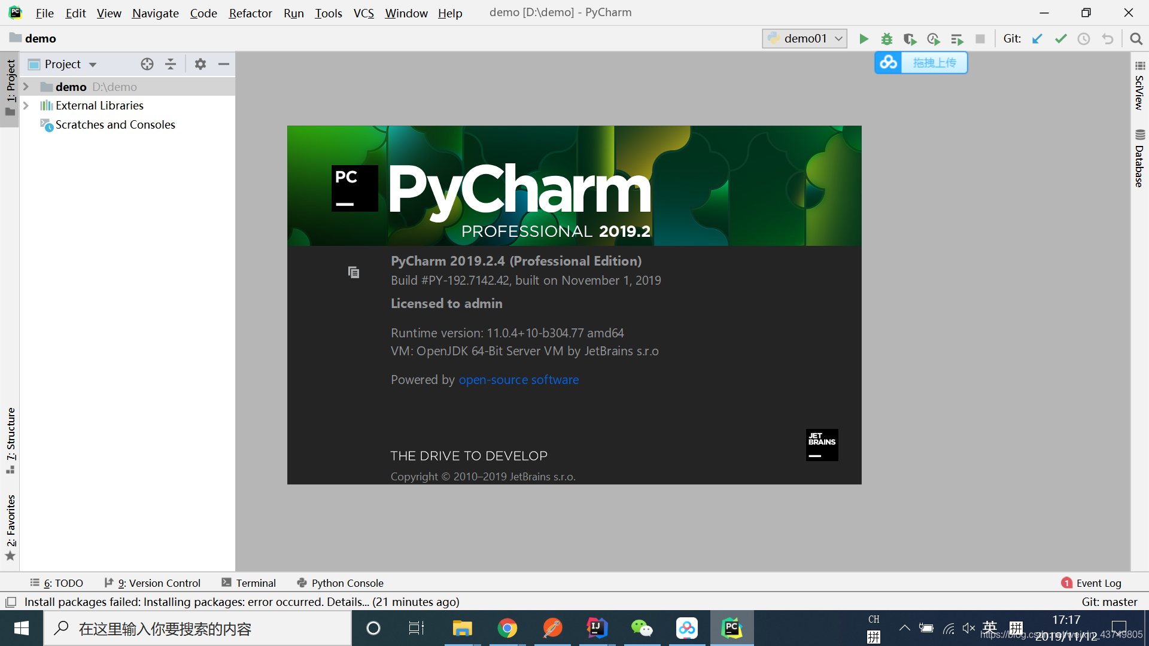Start the debug bug icon
Image resolution: width=1149 pixels, height=646 pixels.
pos(887,39)
